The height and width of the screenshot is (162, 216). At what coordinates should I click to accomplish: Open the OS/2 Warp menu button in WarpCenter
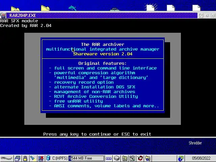[x=6, y=158]
